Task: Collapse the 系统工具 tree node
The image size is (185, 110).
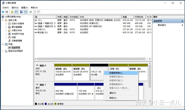Action: (x=3, y=20)
